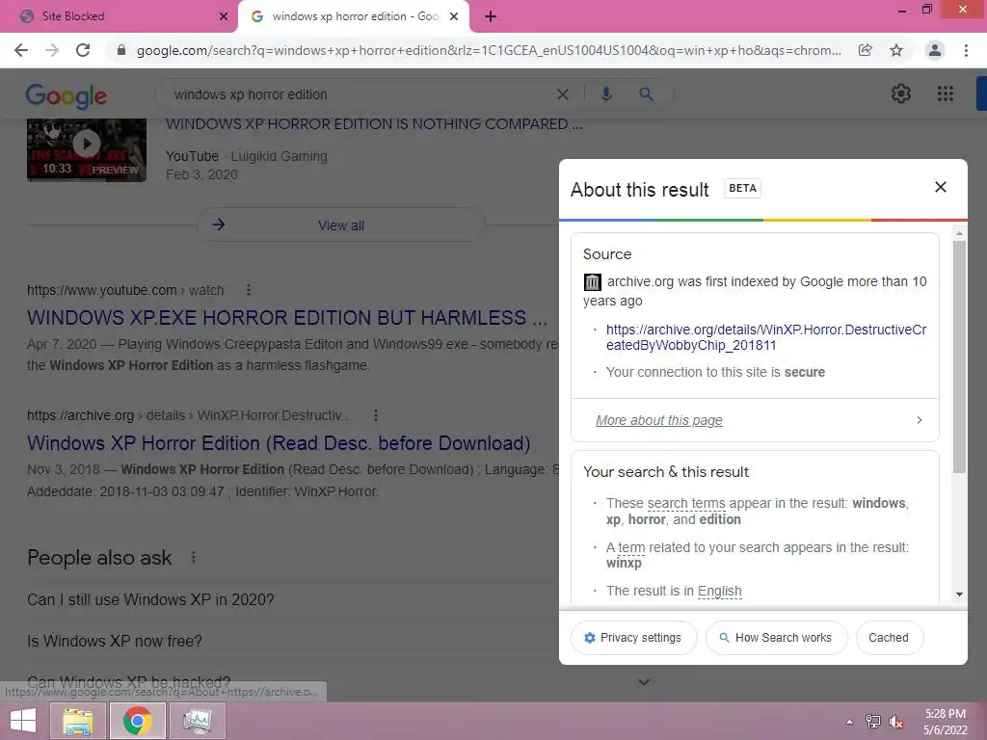Close the windows xp horror edition tab
987x740 pixels.
(x=454, y=16)
